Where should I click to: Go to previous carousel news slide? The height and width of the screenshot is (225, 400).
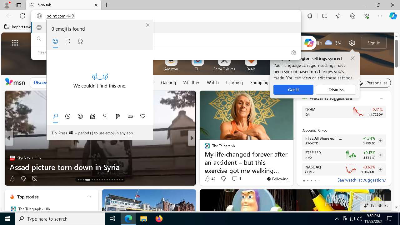point(9,138)
